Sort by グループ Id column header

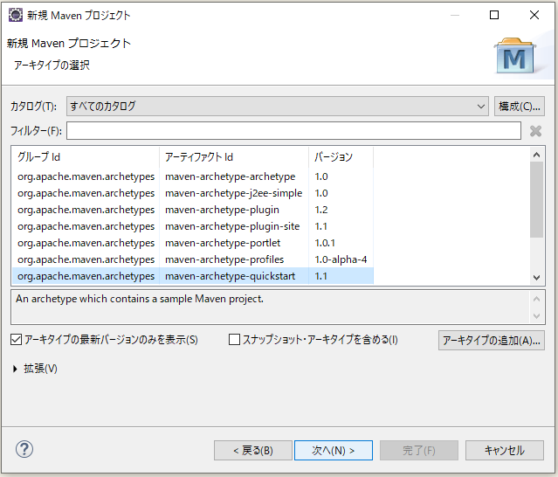(86, 157)
